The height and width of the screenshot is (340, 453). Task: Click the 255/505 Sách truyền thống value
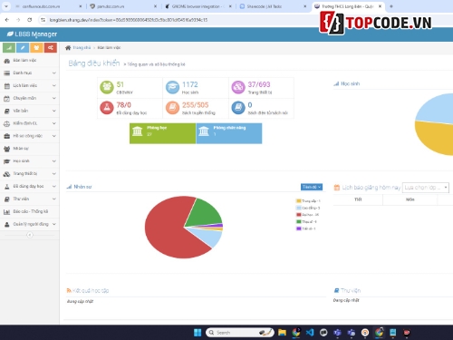point(196,105)
